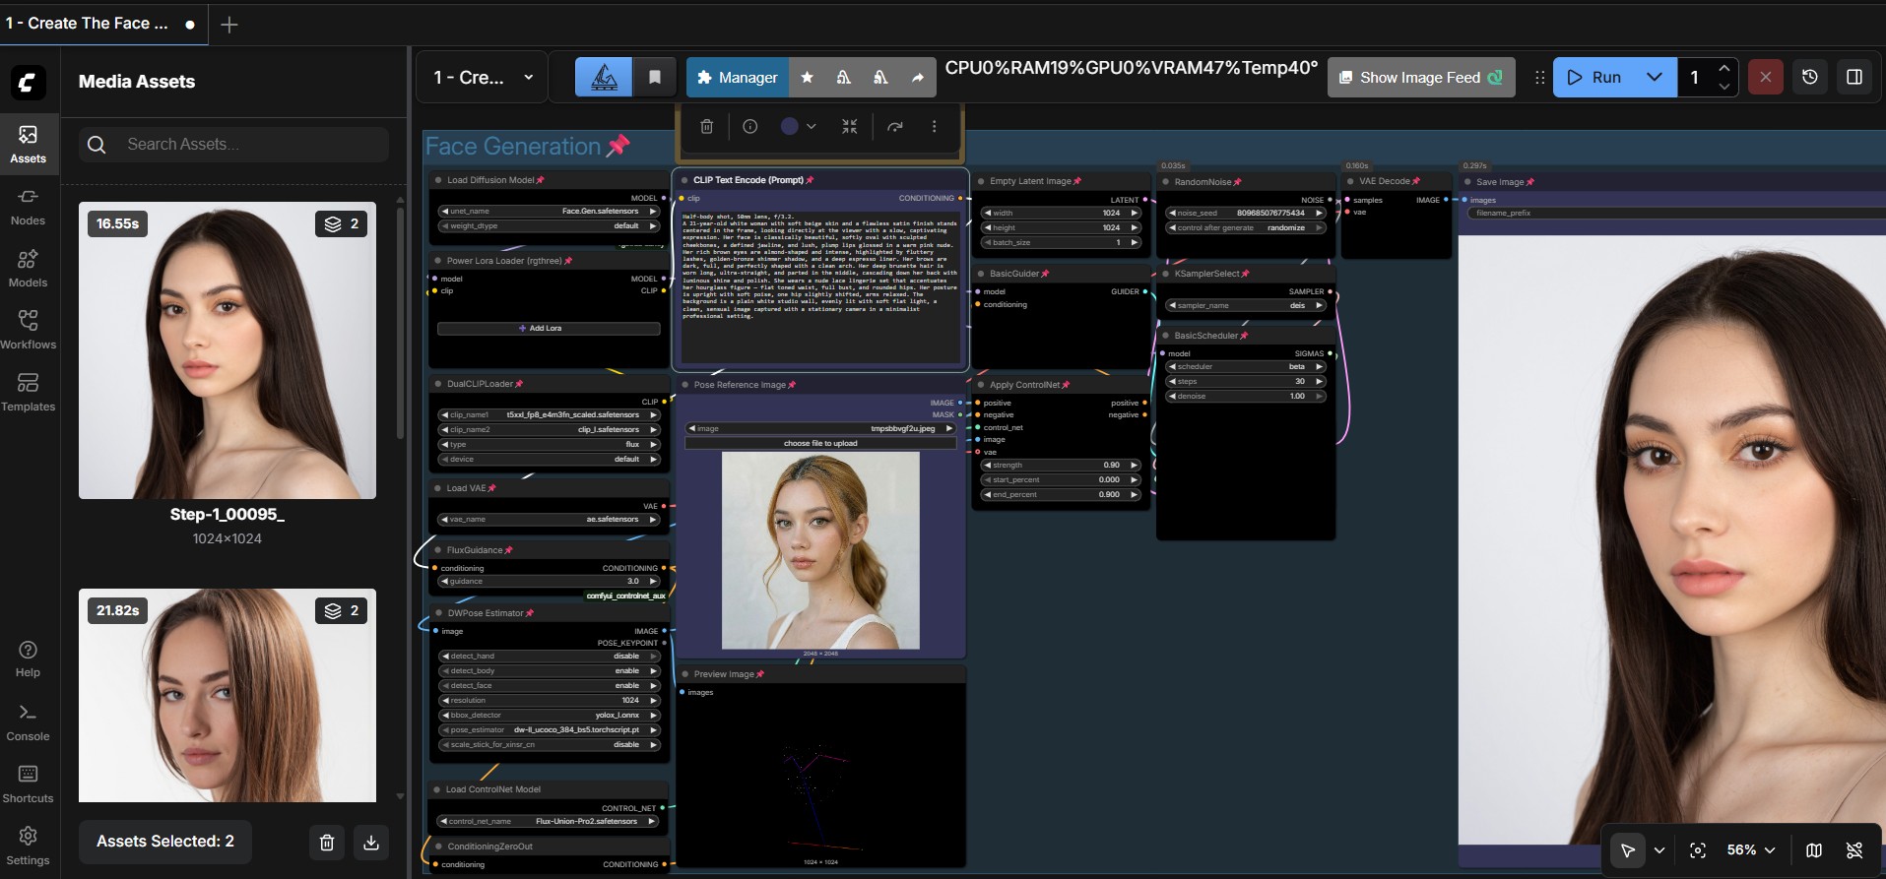Image resolution: width=1886 pixels, height=879 pixels.
Task: Toggle the right side panel layout icon
Action: click(x=1854, y=77)
